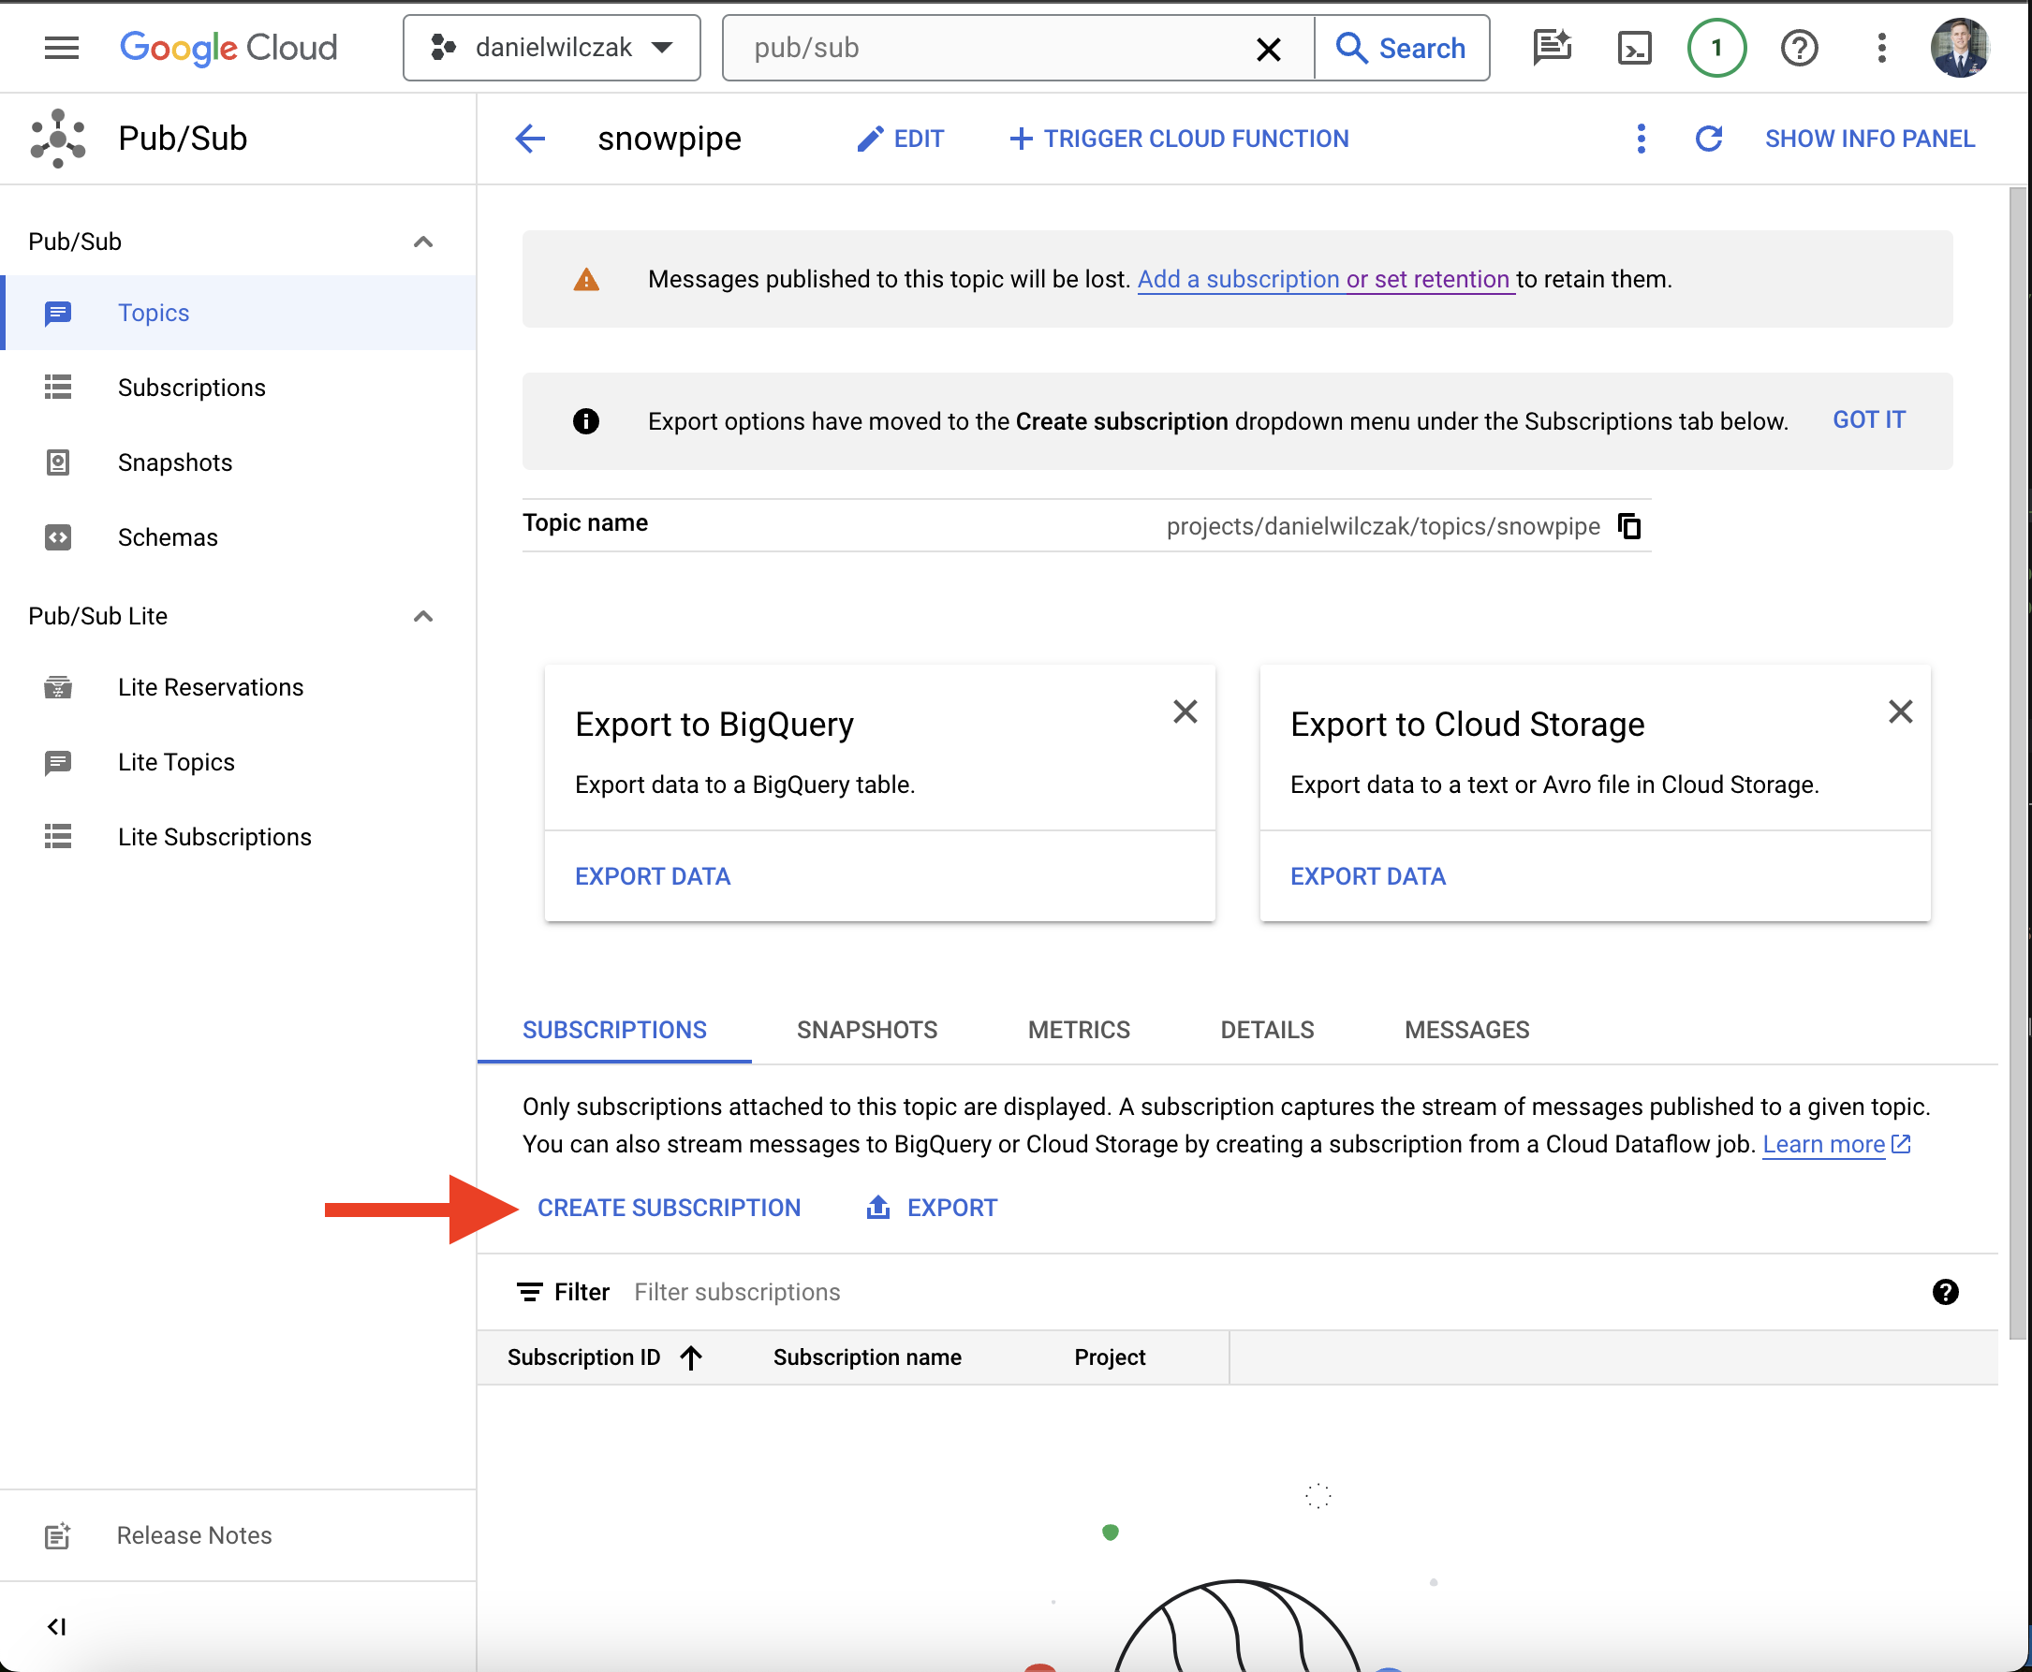The height and width of the screenshot is (1672, 2032).
Task: Open the Add a subscription or set retention link
Action: [x=1326, y=279]
